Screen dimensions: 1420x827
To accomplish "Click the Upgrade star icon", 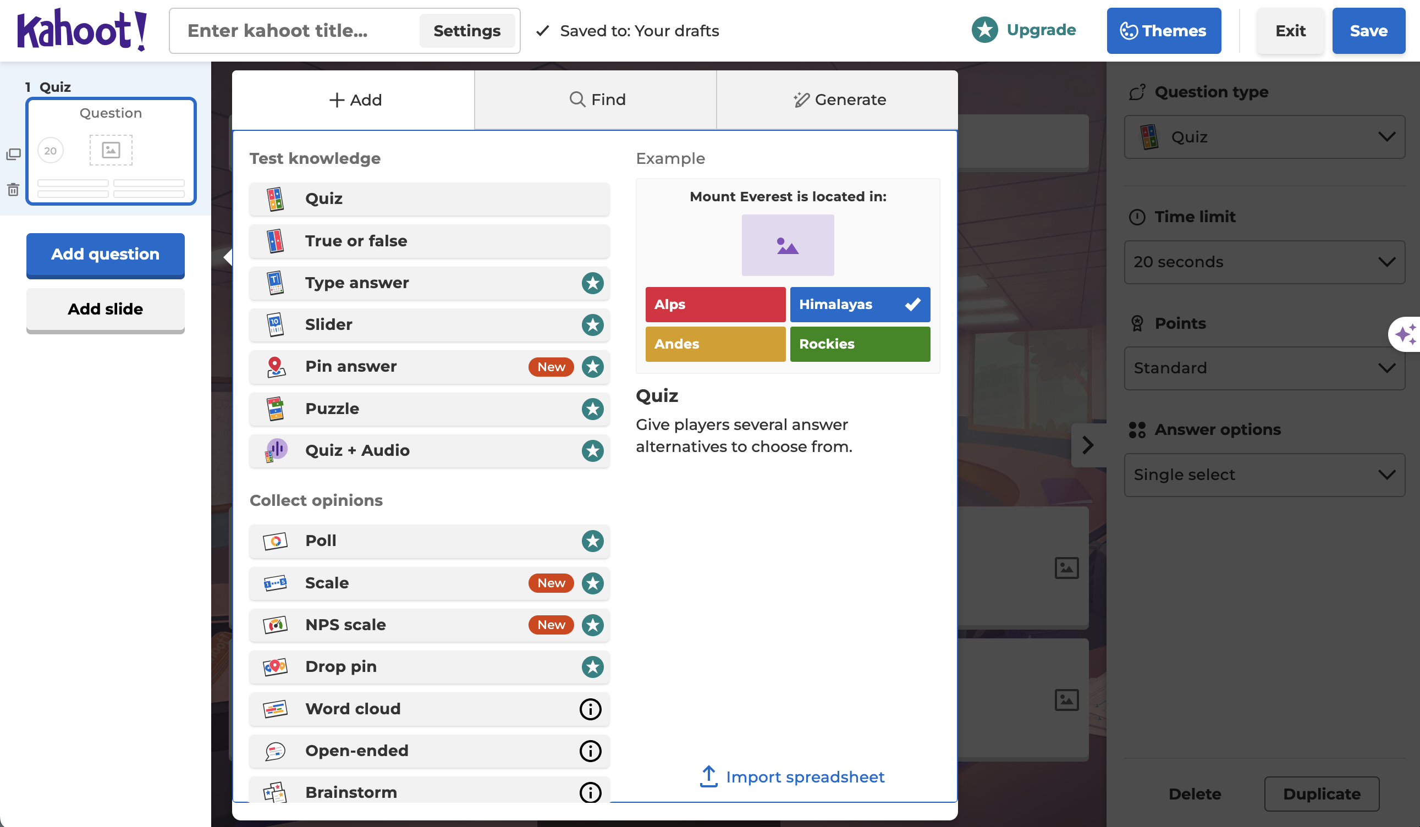I will click(x=984, y=30).
